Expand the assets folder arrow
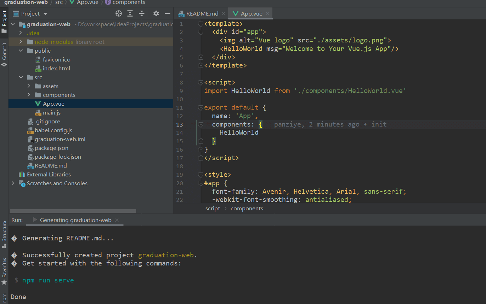The width and height of the screenshot is (486, 304). coord(29,86)
